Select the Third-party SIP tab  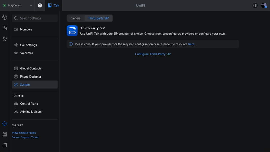click(x=98, y=18)
